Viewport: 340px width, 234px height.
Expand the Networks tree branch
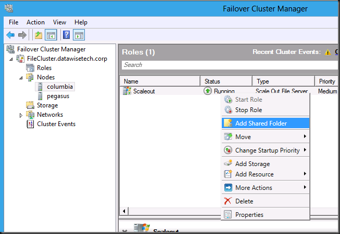[21, 115]
